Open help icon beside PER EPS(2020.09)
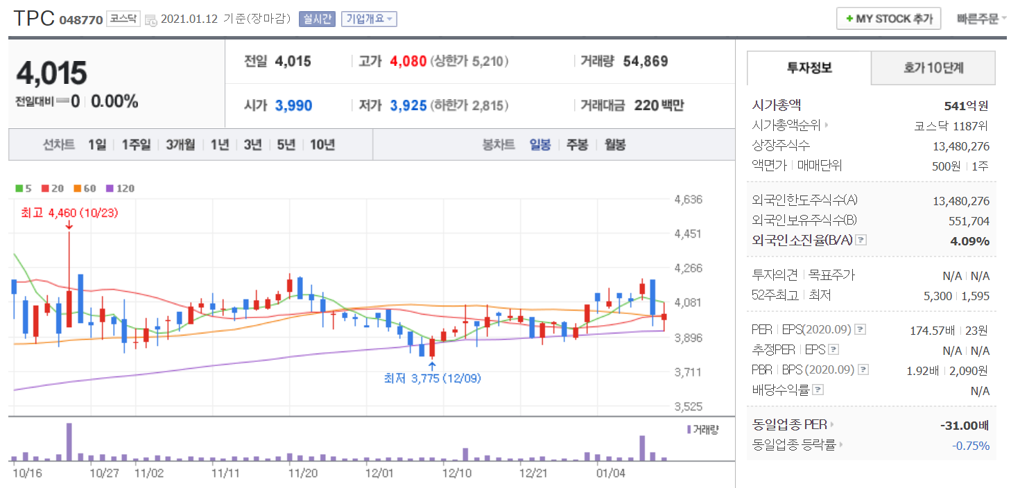Viewport: 1011px width, 488px height. pyautogui.click(x=861, y=329)
